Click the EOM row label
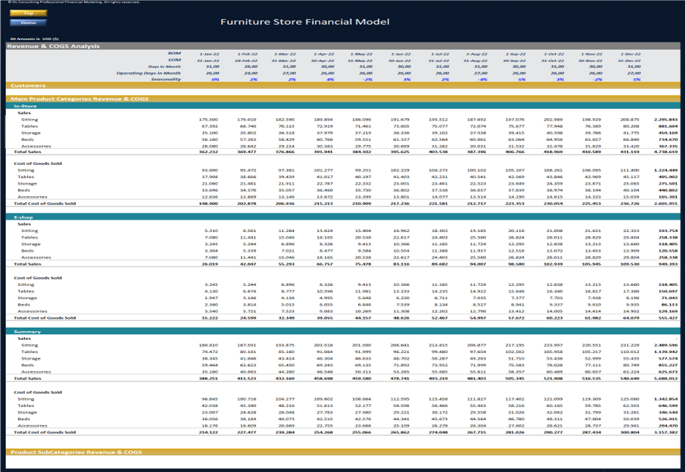 click(174, 60)
